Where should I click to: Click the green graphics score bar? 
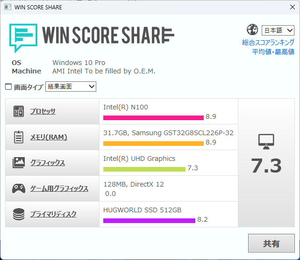click(x=144, y=169)
